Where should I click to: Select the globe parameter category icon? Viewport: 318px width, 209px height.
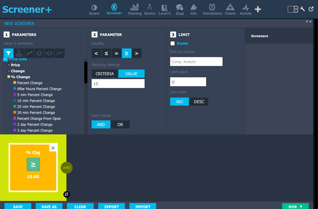[x=39, y=53]
